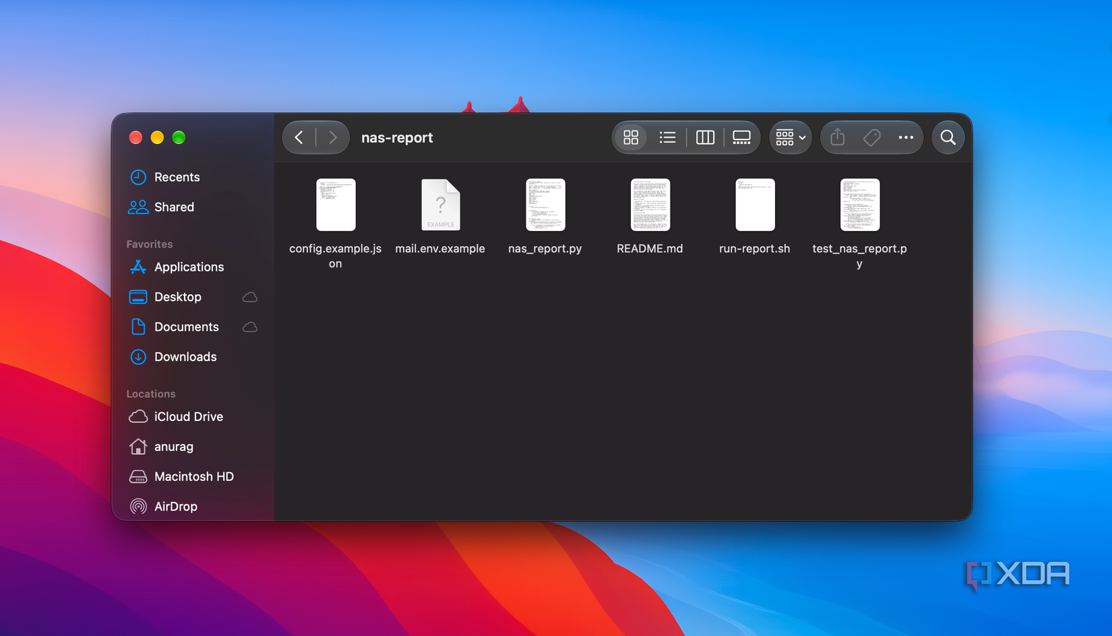Viewport: 1112px width, 636px height.
Task: Open Documents in the sidebar
Action: (x=187, y=327)
